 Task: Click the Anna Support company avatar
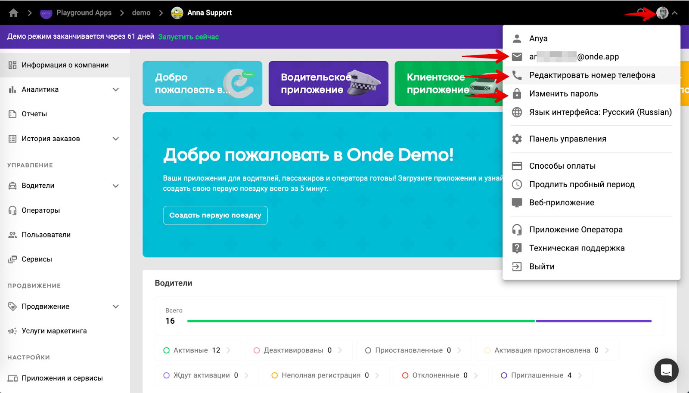click(177, 13)
